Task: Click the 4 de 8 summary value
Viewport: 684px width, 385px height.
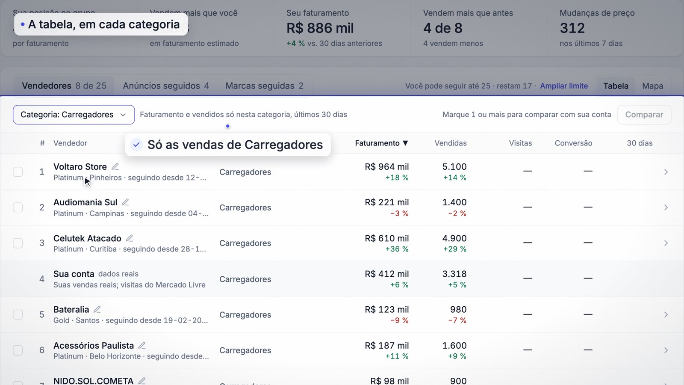Action: (443, 28)
